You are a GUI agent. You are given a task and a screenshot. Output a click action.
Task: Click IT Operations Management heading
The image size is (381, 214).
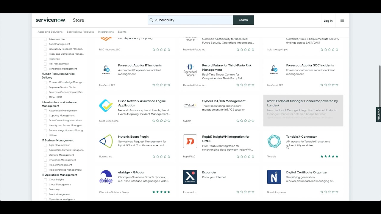pos(60,175)
